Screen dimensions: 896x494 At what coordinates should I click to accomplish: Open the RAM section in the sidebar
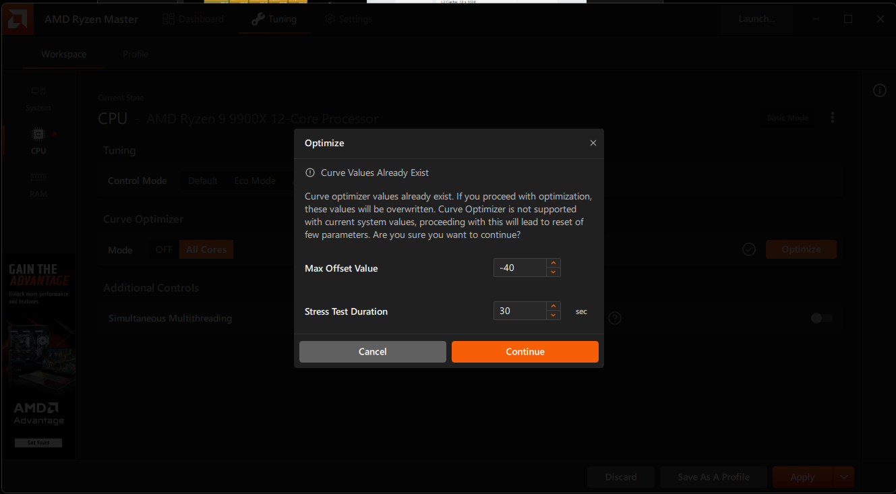pos(38,184)
